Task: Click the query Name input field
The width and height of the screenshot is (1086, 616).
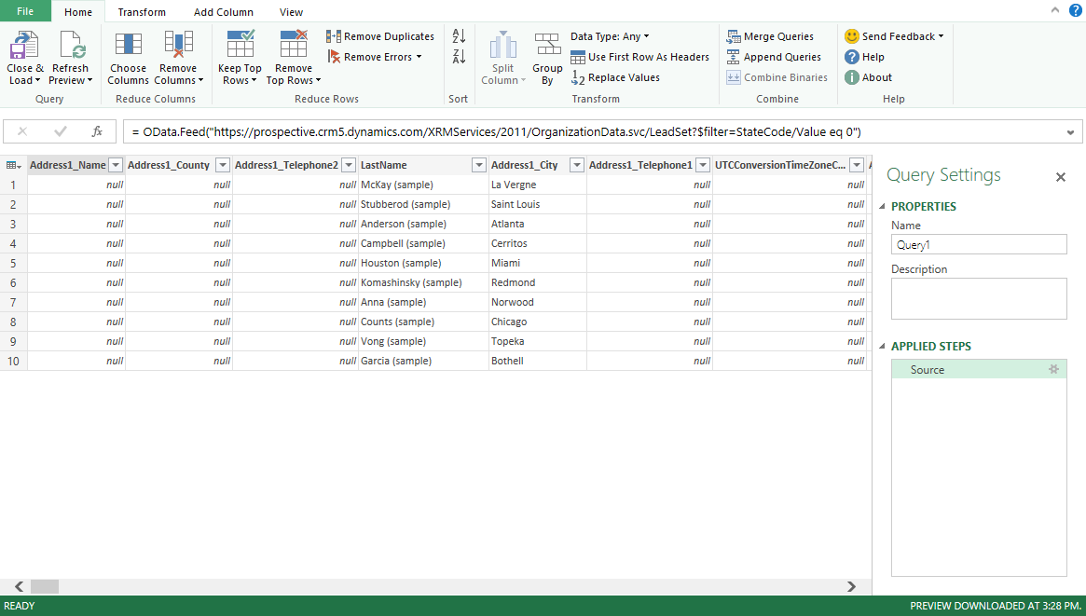Action: coord(978,245)
